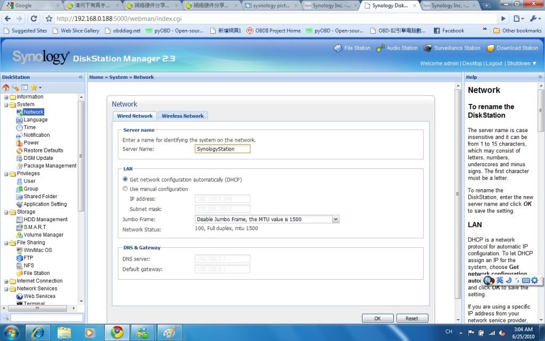Launch Audio Station from the header icon

pyautogui.click(x=381, y=48)
